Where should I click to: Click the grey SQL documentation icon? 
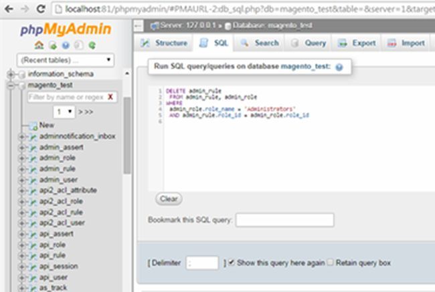[x=79, y=45]
